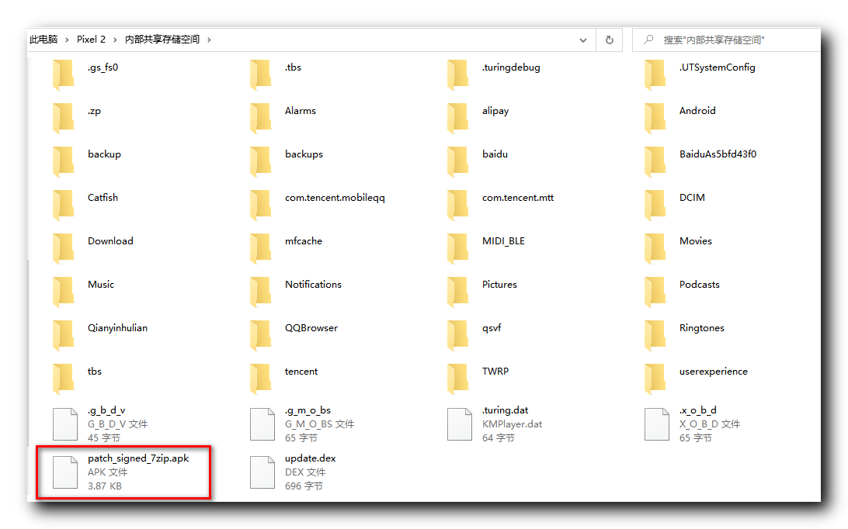Open the Pictures folder
Viewport: 848px width, 529px height.
click(499, 284)
